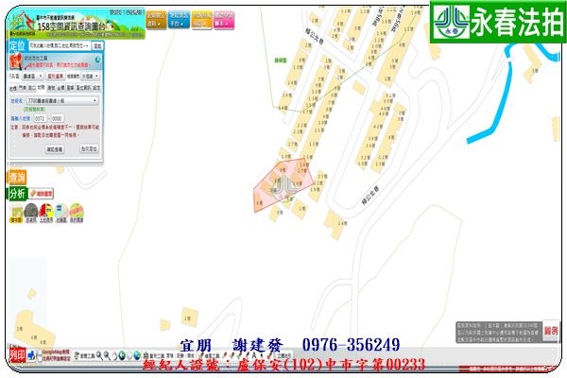Click the red 列印 print button
The image size is (567, 378).
[x=17, y=355]
